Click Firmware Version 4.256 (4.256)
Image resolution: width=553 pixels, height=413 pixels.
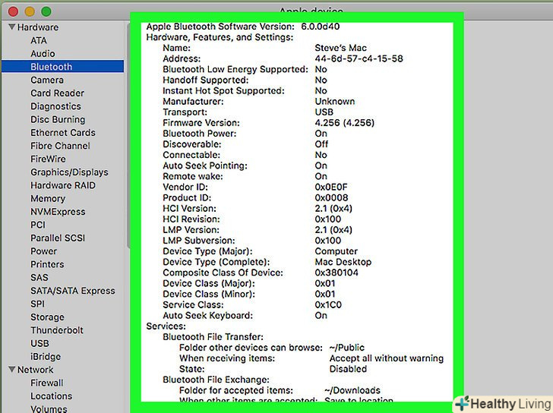tap(344, 123)
